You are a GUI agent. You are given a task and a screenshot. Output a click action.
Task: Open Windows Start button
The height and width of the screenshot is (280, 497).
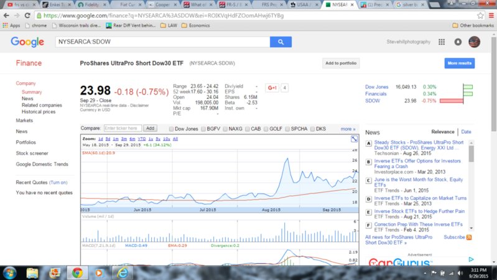coord(9,273)
